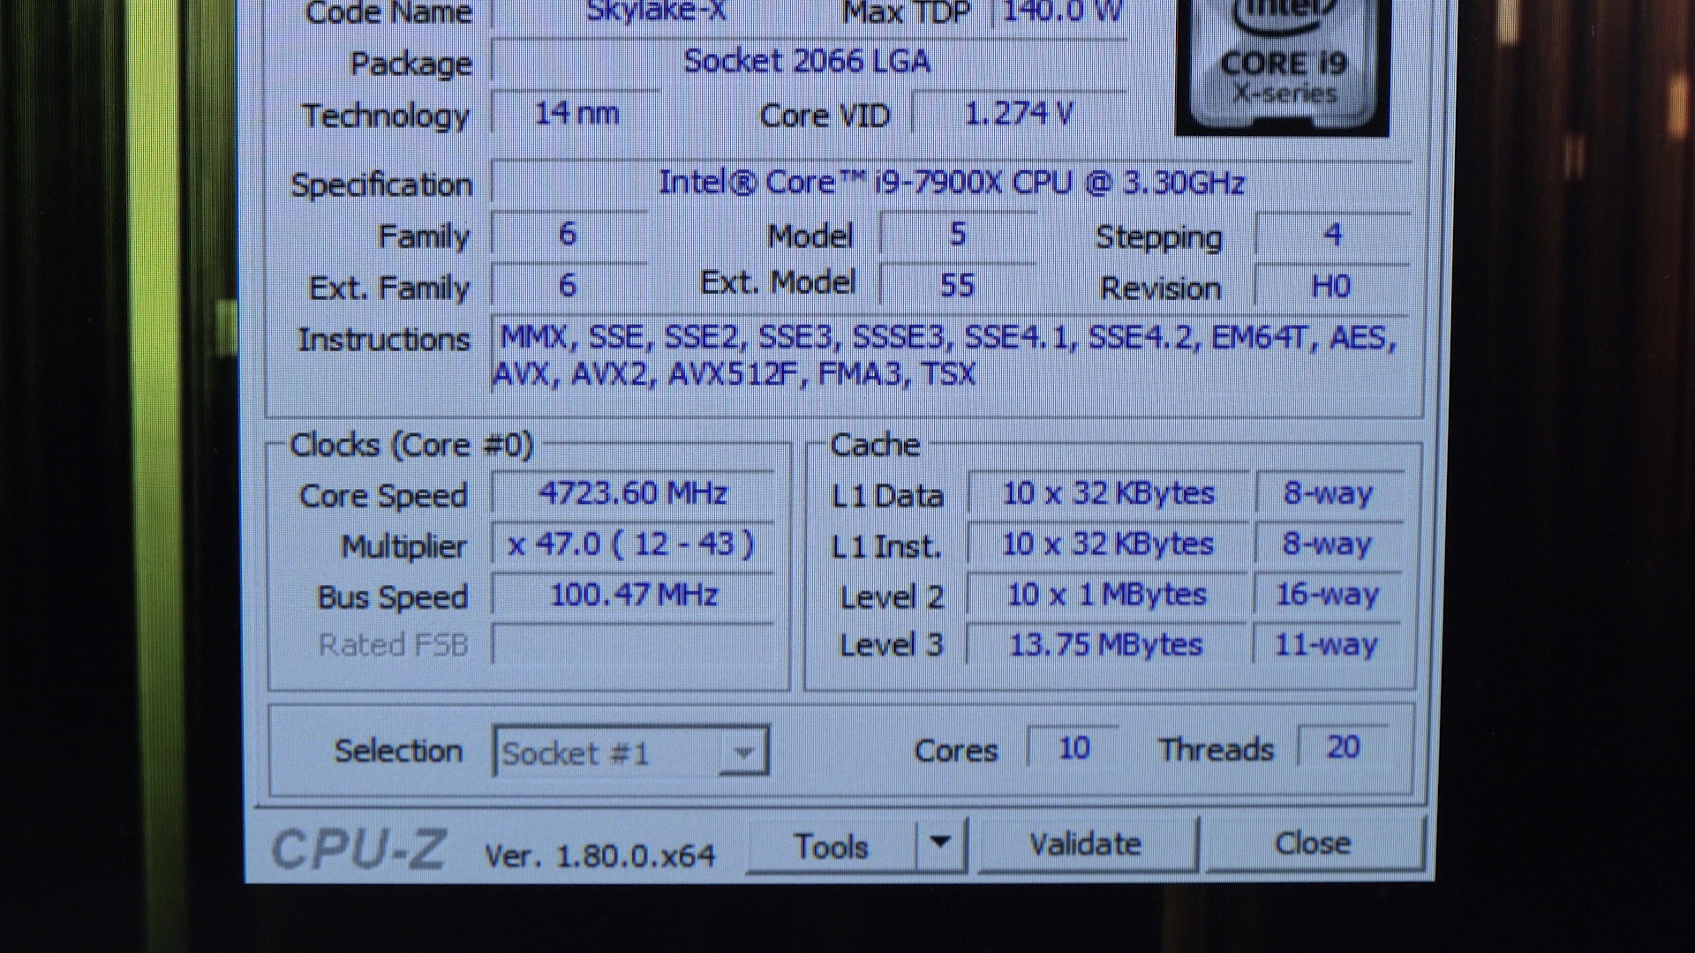Image resolution: width=1695 pixels, height=953 pixels.
Task: Click the Level 2 associativity 16-way
Action: click(x=1327, y=595)
